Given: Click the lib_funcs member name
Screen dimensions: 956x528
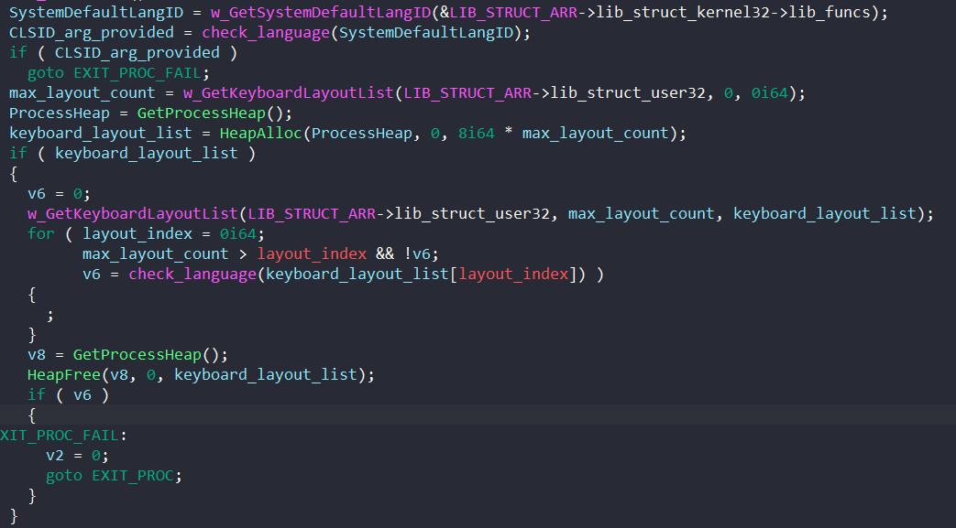Looking at the screenshot, I should point(830,12).
